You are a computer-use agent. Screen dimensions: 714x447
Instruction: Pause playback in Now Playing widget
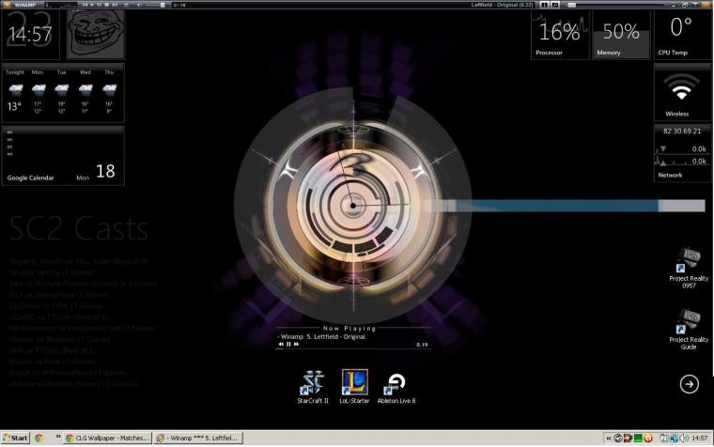[288, 344]
